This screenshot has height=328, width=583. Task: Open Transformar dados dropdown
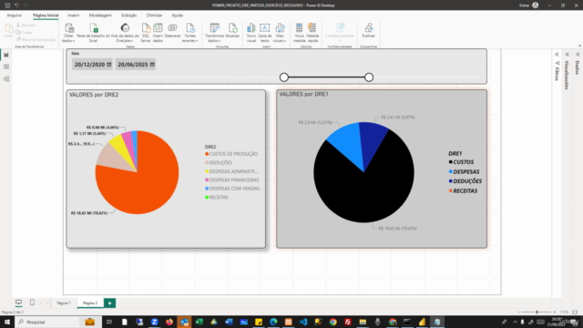click(214, 33)
